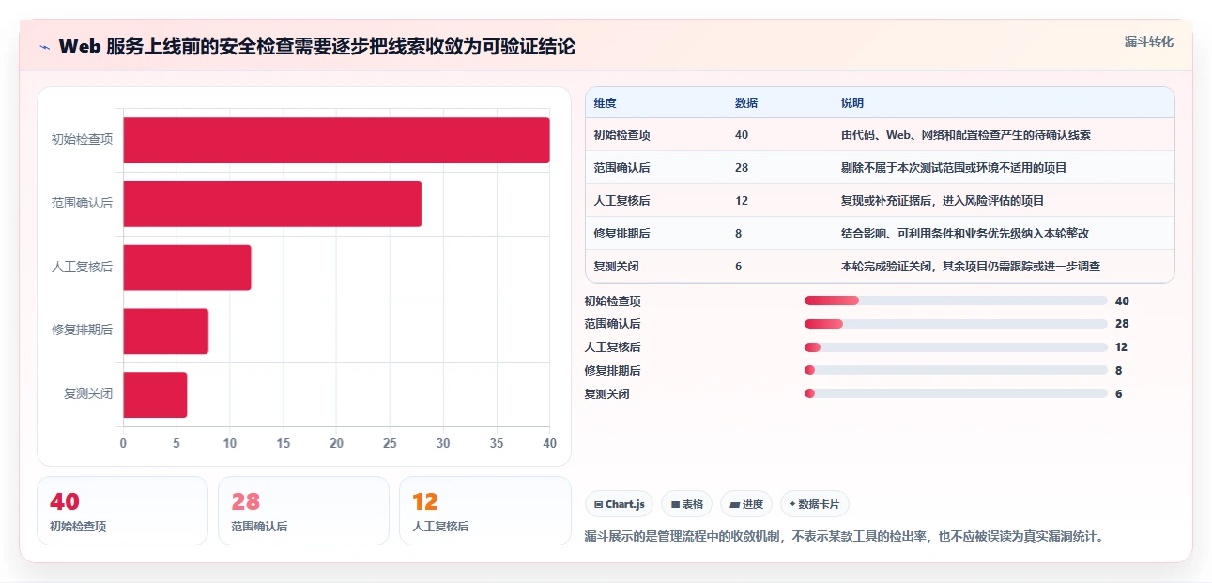Click the description starting with 由代码、Web

tap(966, 135)
